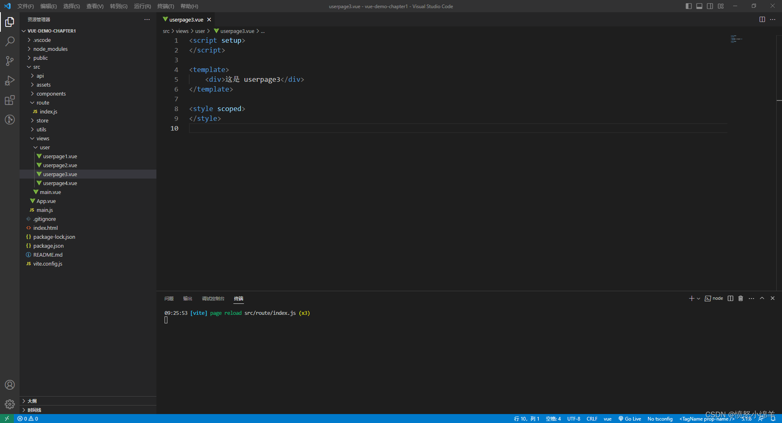782x423 pixels.
Task: Toggle the secondary sidebar layout icon
Action: (710, 6)
